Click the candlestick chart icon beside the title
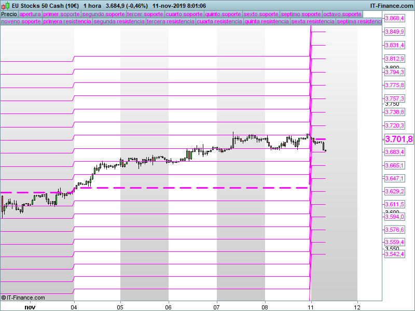Image resolution: width=415 pixels, height=311 pixels. (x=6, y=6)
